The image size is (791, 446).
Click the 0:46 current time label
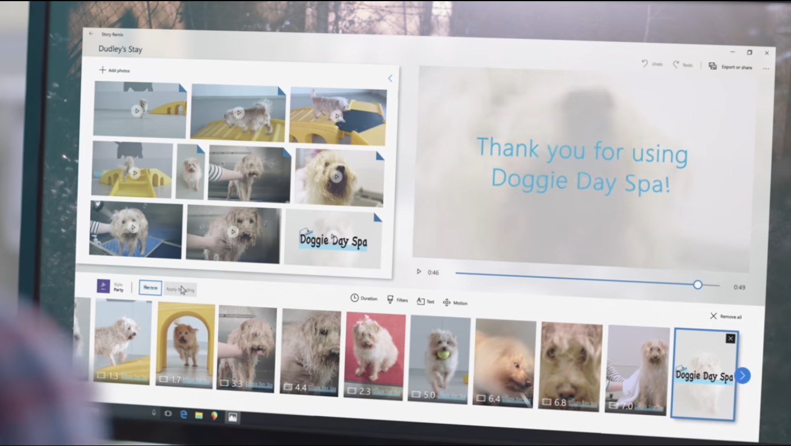[433, 272]
